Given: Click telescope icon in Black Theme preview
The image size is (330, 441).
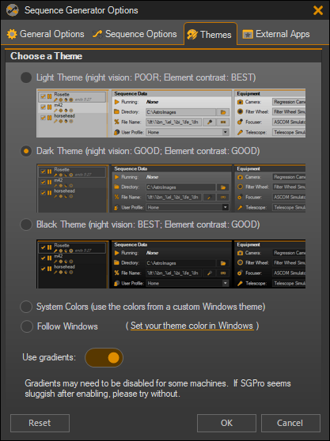Looking at the screenshot, I should point(240,283).
